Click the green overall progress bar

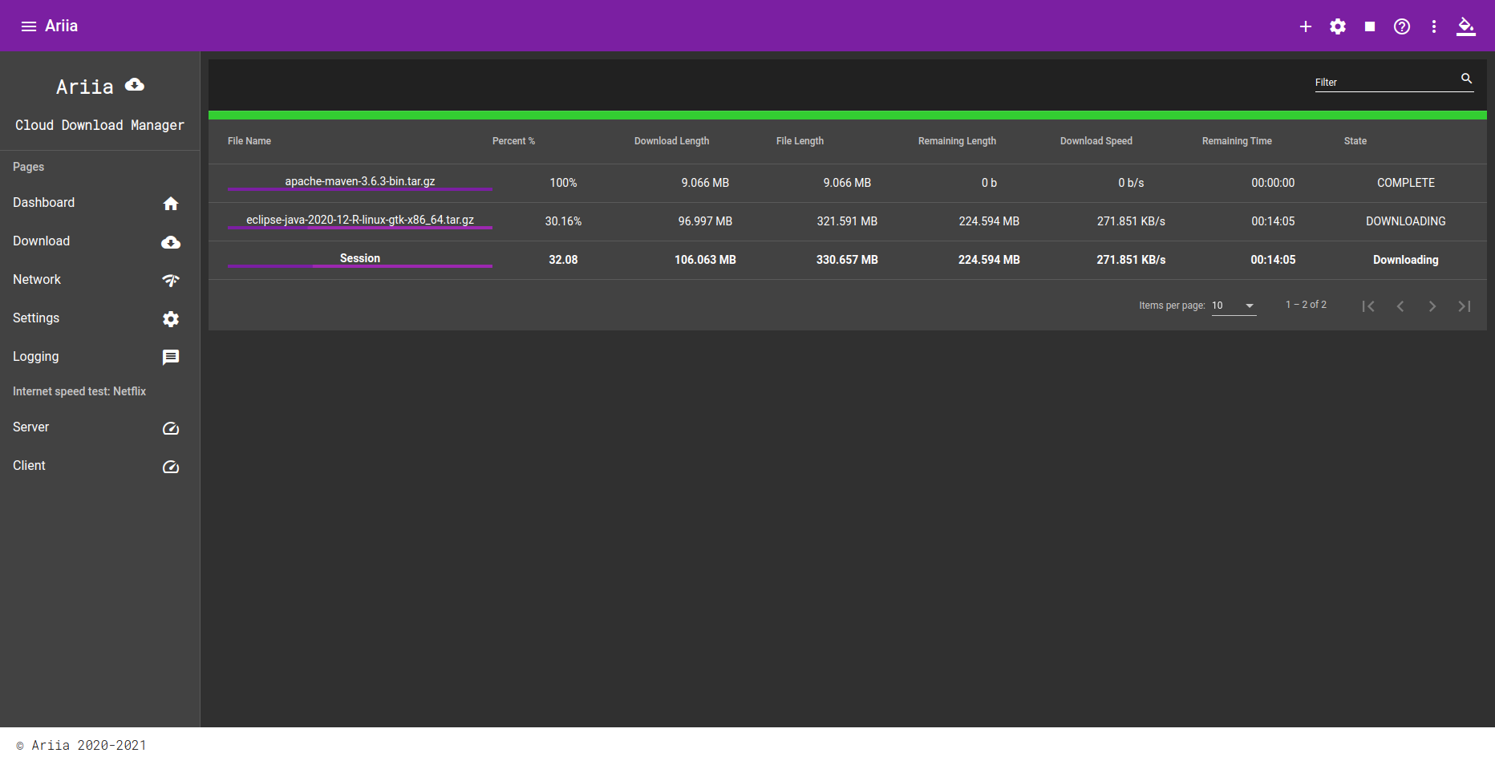point(847,115)
